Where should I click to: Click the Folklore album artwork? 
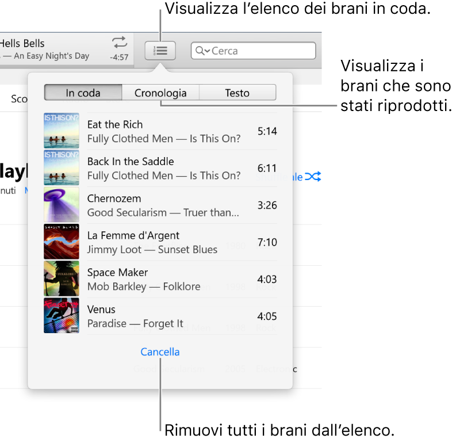coord(62,278)
